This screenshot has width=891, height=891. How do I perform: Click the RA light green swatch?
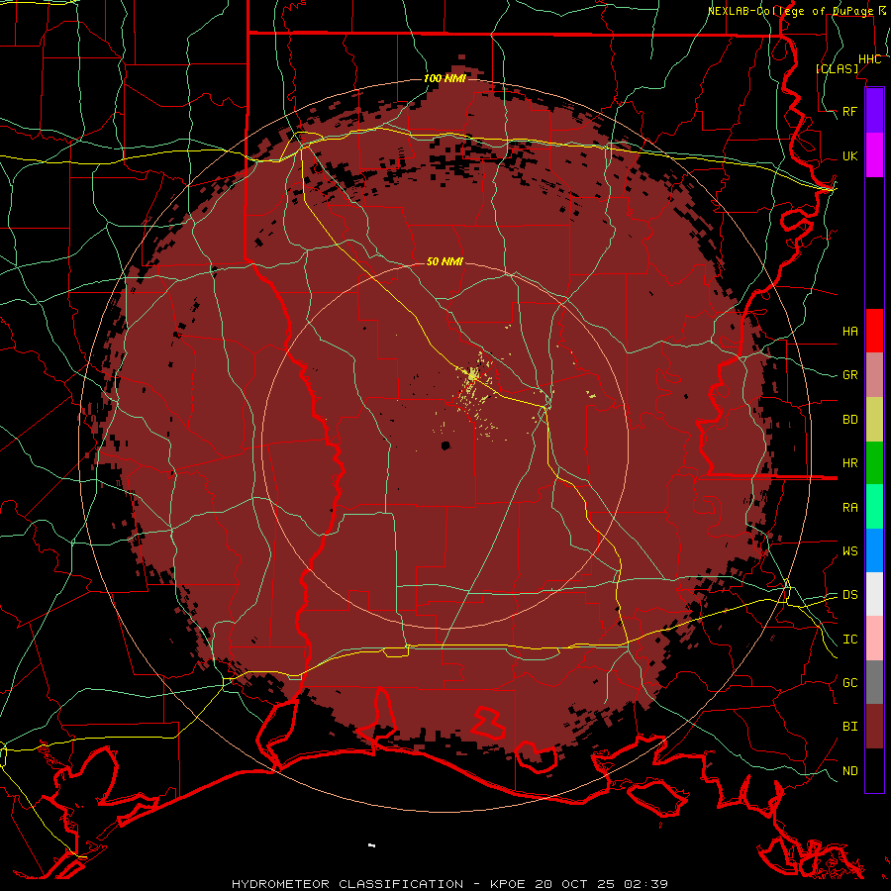pos(874,507)
